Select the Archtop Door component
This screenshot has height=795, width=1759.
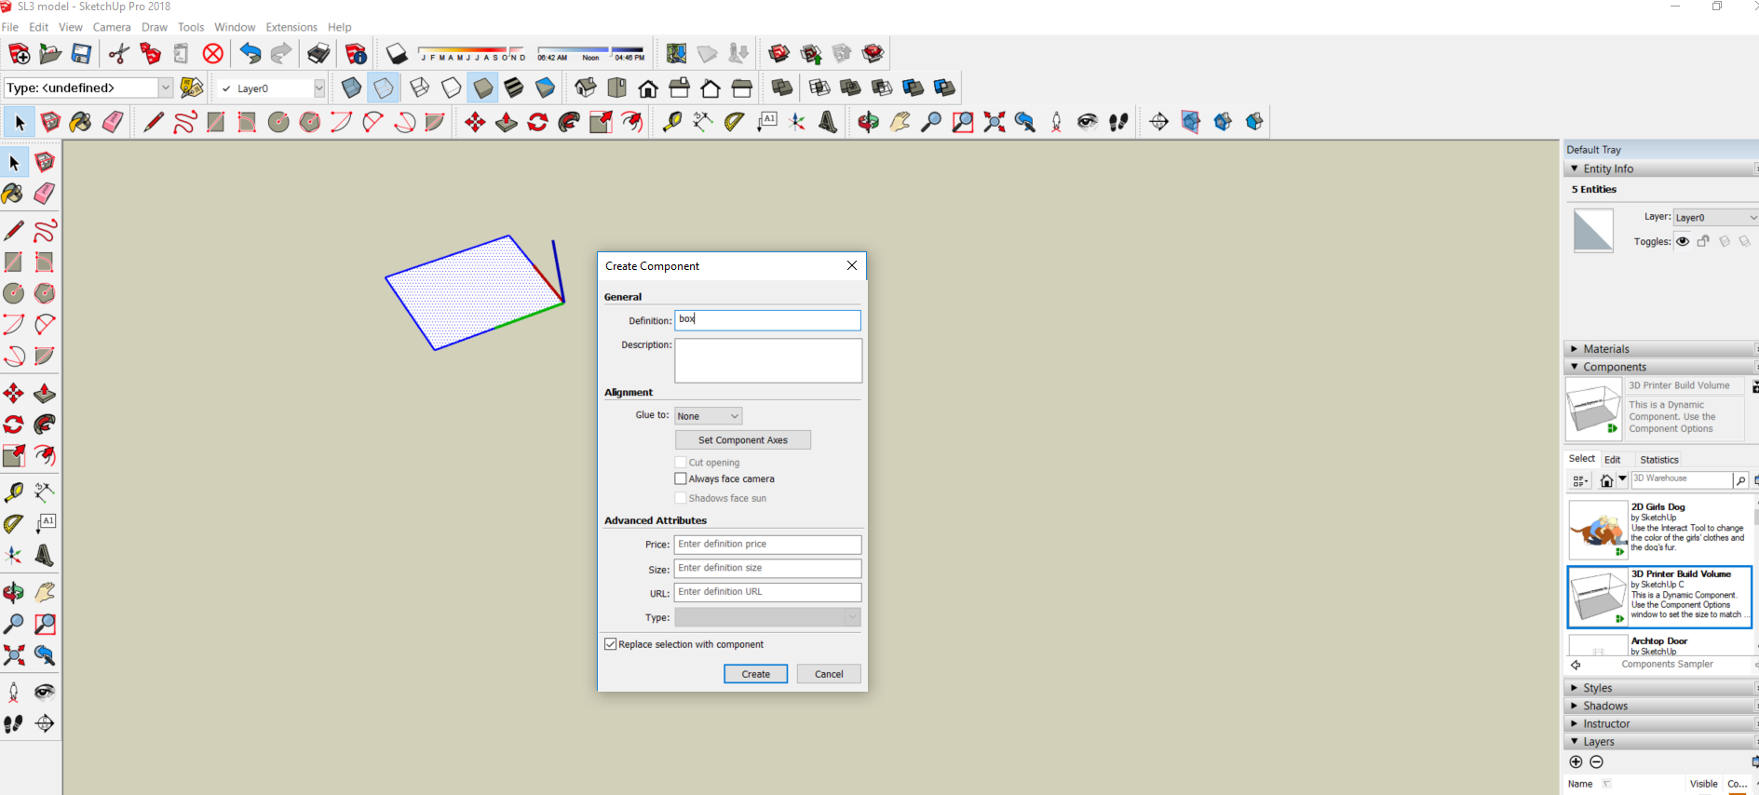coord(1659,645)
